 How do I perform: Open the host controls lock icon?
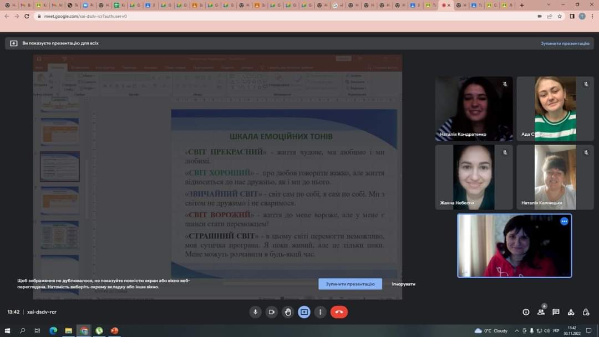point(586,312)
